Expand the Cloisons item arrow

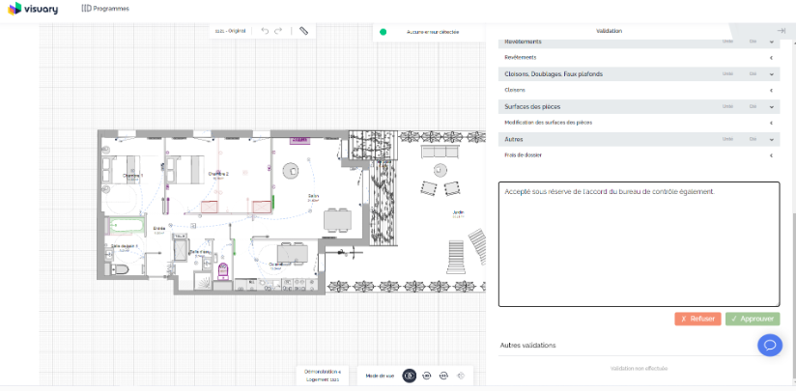click(x=772, y=90)
